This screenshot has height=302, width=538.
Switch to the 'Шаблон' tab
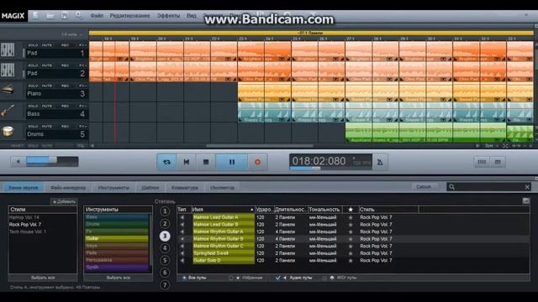(x=150, y=188)
